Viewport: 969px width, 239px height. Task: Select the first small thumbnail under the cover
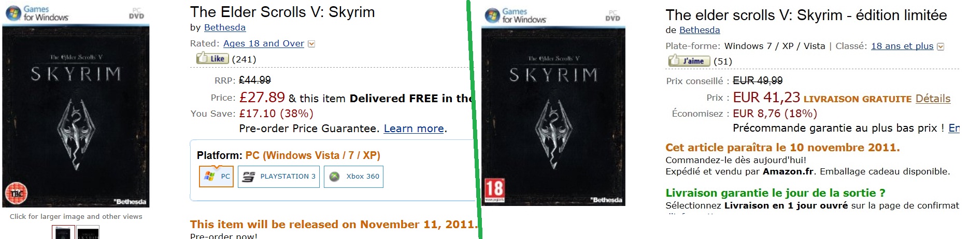[x=63, y=232]
